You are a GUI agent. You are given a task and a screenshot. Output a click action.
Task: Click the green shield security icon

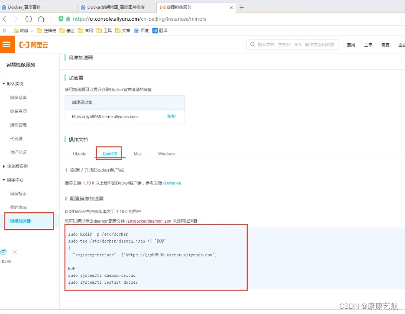coord(61,19)
